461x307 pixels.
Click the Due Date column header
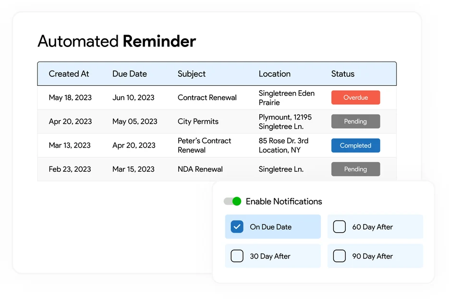(129, 74)
